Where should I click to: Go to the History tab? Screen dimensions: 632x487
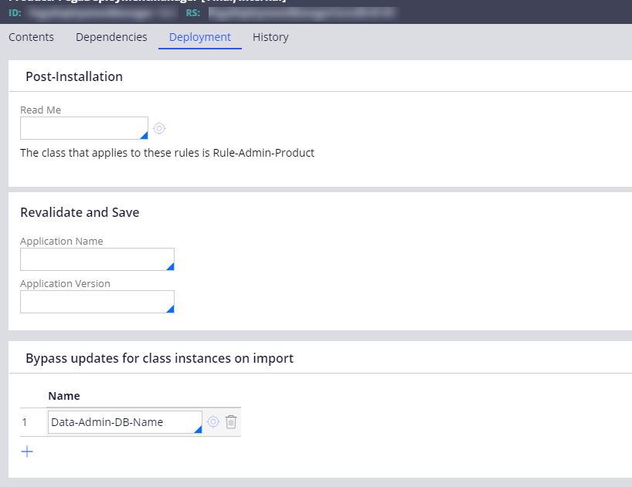pyautogui.click(x=270, y=37)
